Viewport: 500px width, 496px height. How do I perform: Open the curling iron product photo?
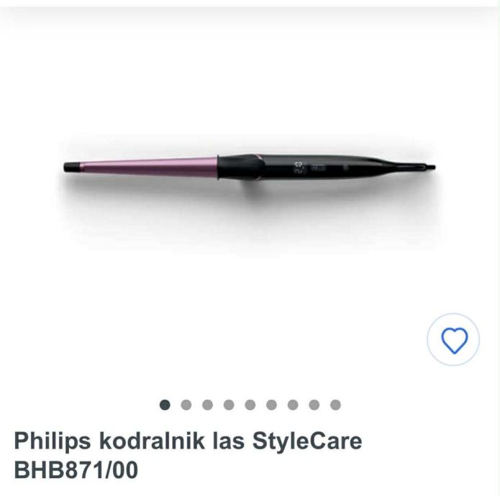[250, 167]
